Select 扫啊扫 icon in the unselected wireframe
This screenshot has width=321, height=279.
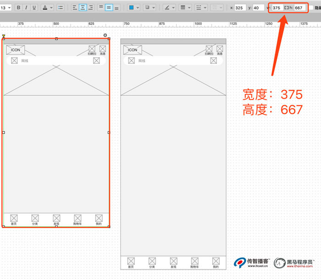click(x=209, y=49)
